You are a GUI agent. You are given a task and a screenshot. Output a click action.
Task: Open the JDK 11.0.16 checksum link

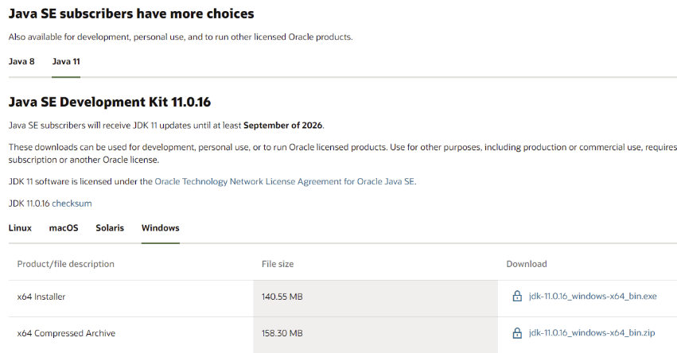[72, 204]
